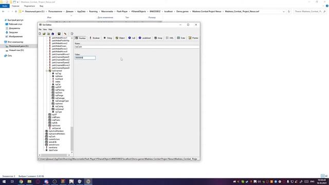The width and height of the screenshot is (329, 185).
Task: Select the null type button
Action: (132, 38)
